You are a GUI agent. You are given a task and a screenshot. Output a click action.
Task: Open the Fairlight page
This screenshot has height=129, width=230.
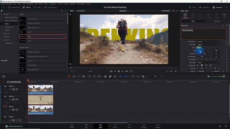point(144,126)
